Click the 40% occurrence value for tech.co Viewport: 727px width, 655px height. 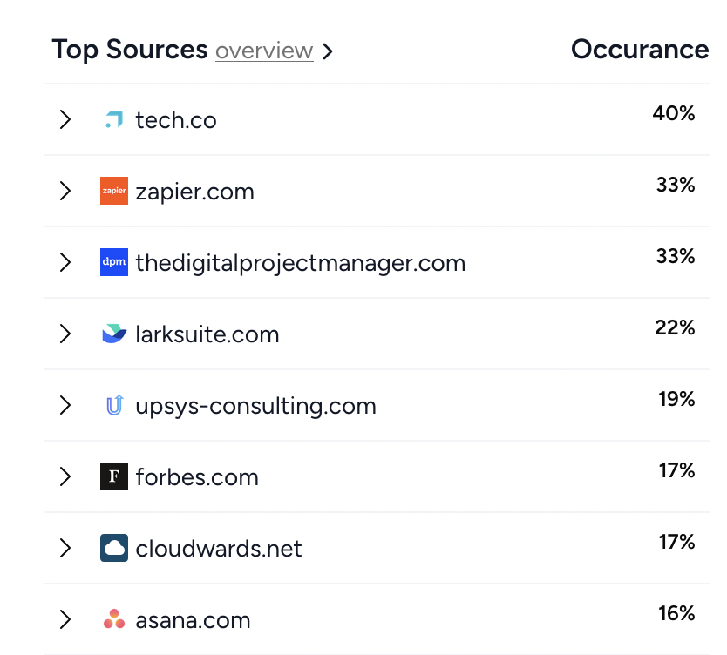click(674, 113)
